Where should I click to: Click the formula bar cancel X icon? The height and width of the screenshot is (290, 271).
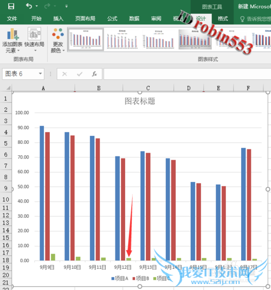point(64,74)
